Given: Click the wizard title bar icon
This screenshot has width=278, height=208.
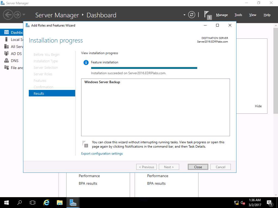Looking at the screenshot, I should (x=28, y=25).
